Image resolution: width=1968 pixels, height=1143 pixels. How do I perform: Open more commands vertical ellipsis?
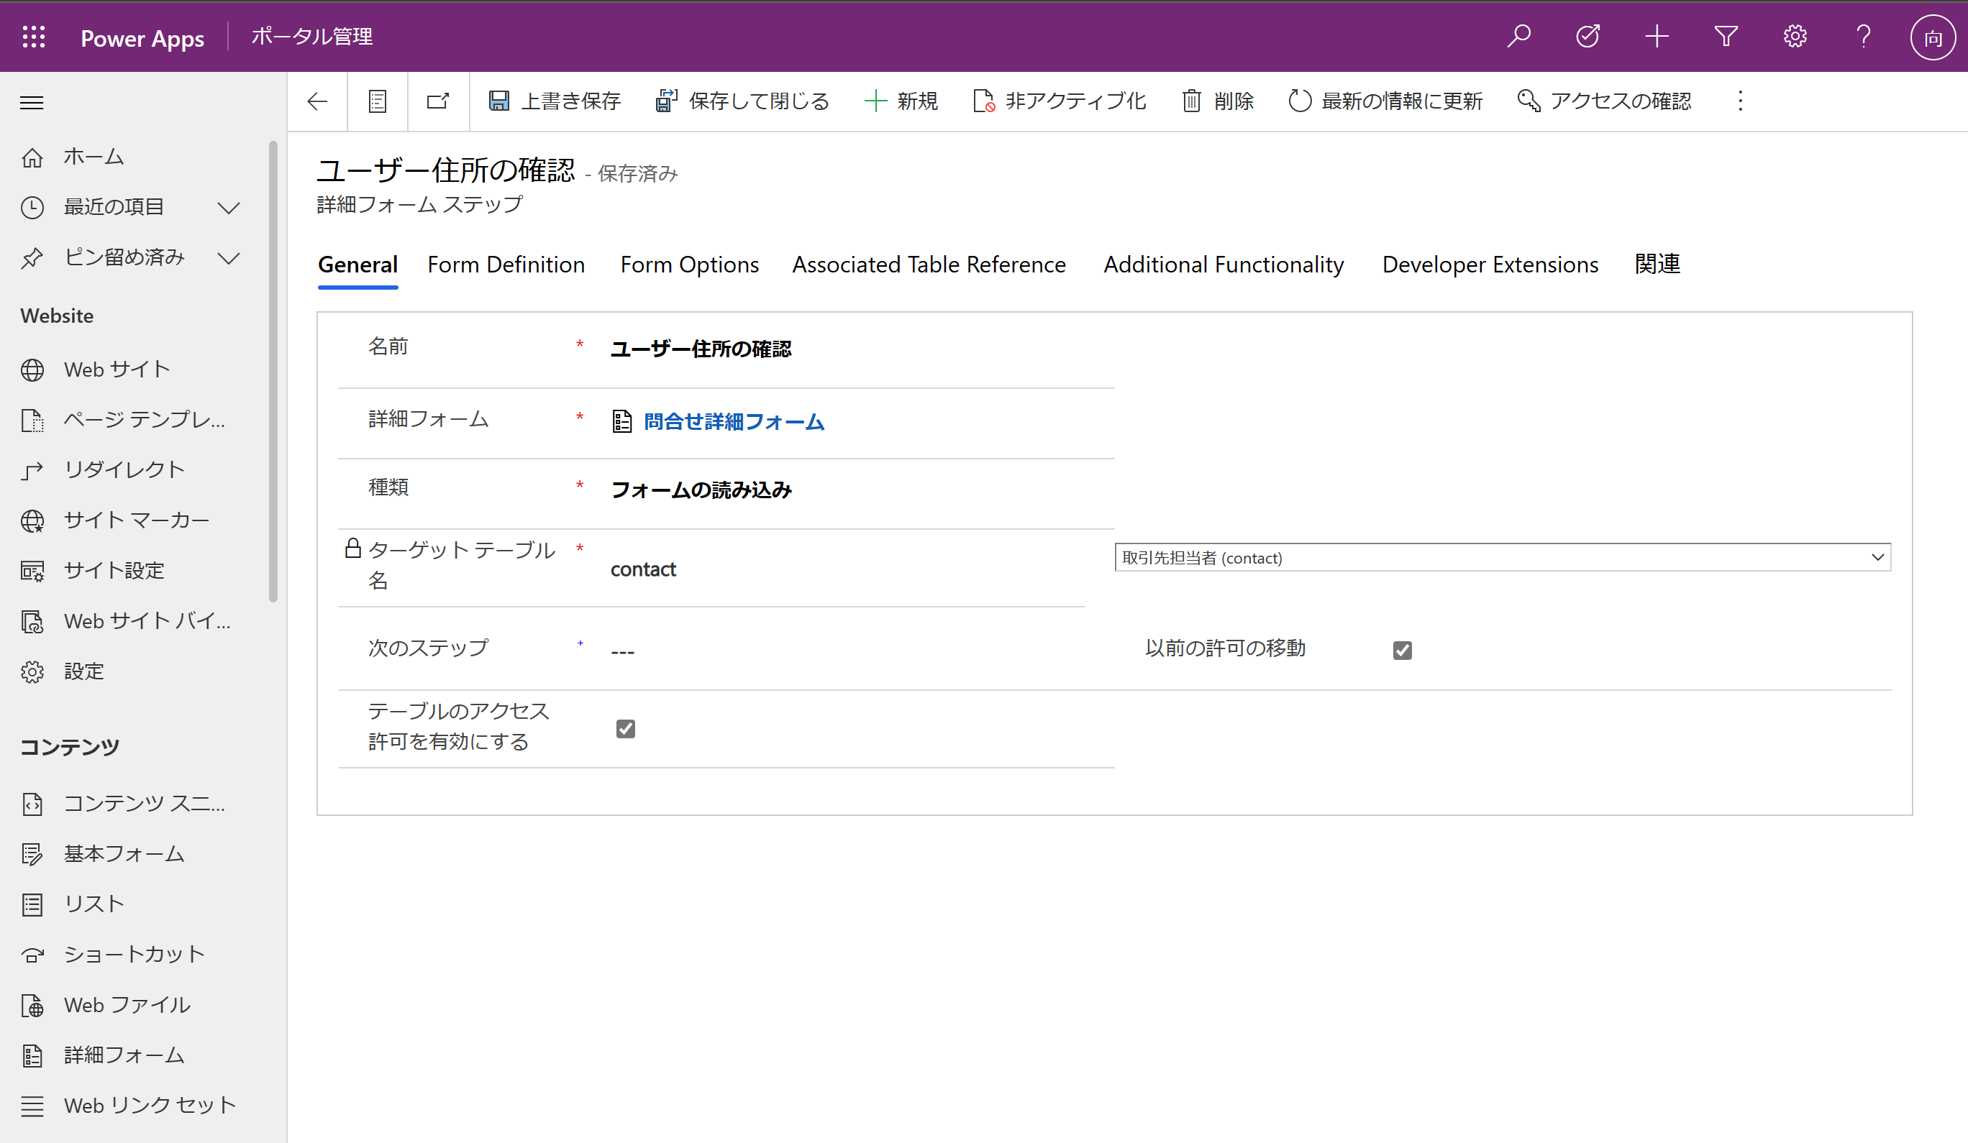1740,101
